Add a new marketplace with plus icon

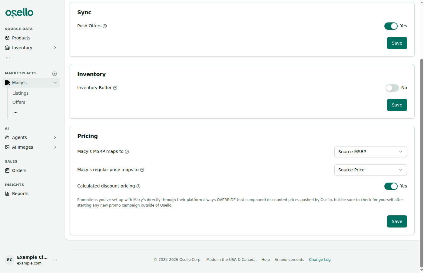(55, 73)
